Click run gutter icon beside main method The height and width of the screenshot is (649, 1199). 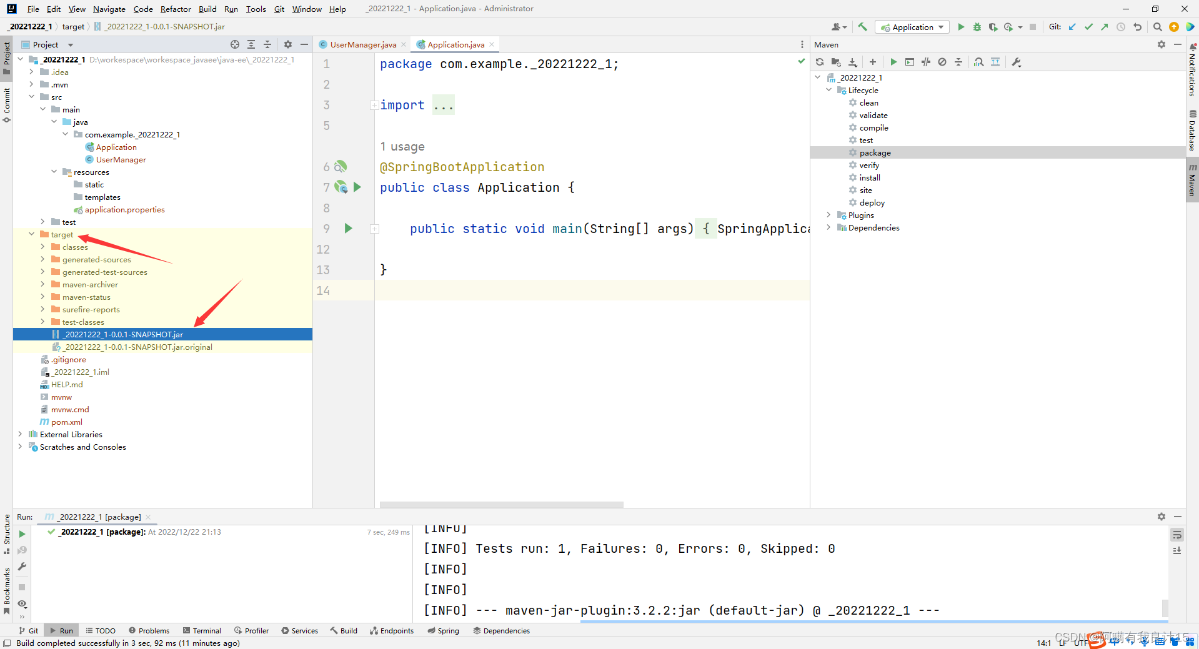(x=348, y=229)
